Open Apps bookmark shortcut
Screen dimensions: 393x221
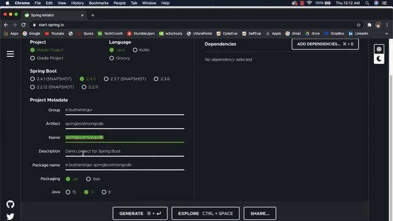pos(11,34)
